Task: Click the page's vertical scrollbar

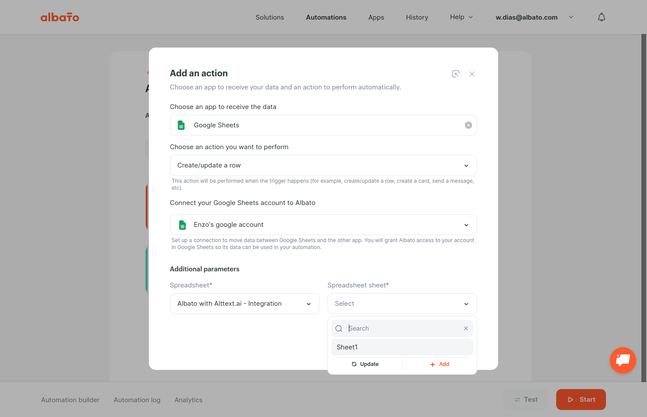Action: 644,208
